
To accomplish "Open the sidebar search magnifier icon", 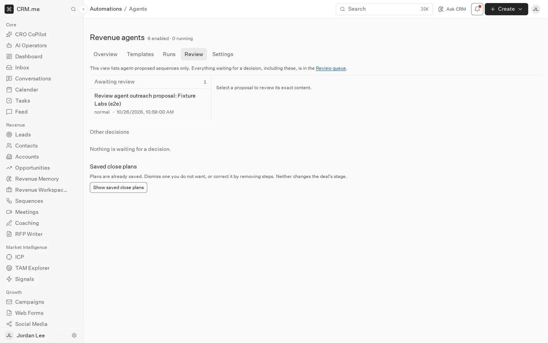I will click(x=73, y=9).
